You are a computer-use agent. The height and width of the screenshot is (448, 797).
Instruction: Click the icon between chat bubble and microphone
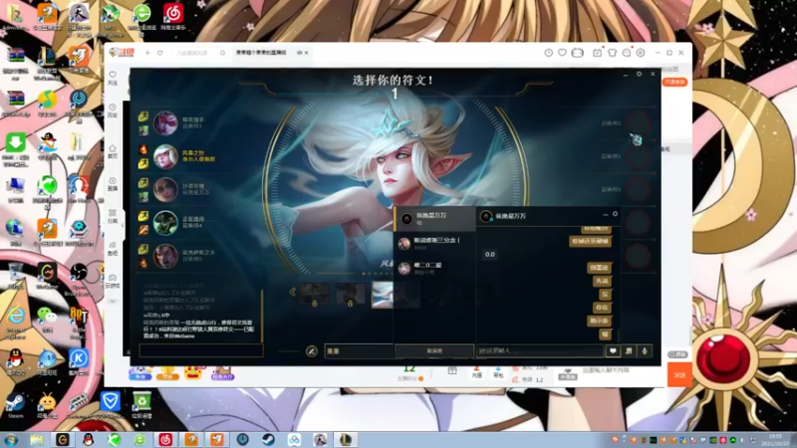(x=629, y=351)
